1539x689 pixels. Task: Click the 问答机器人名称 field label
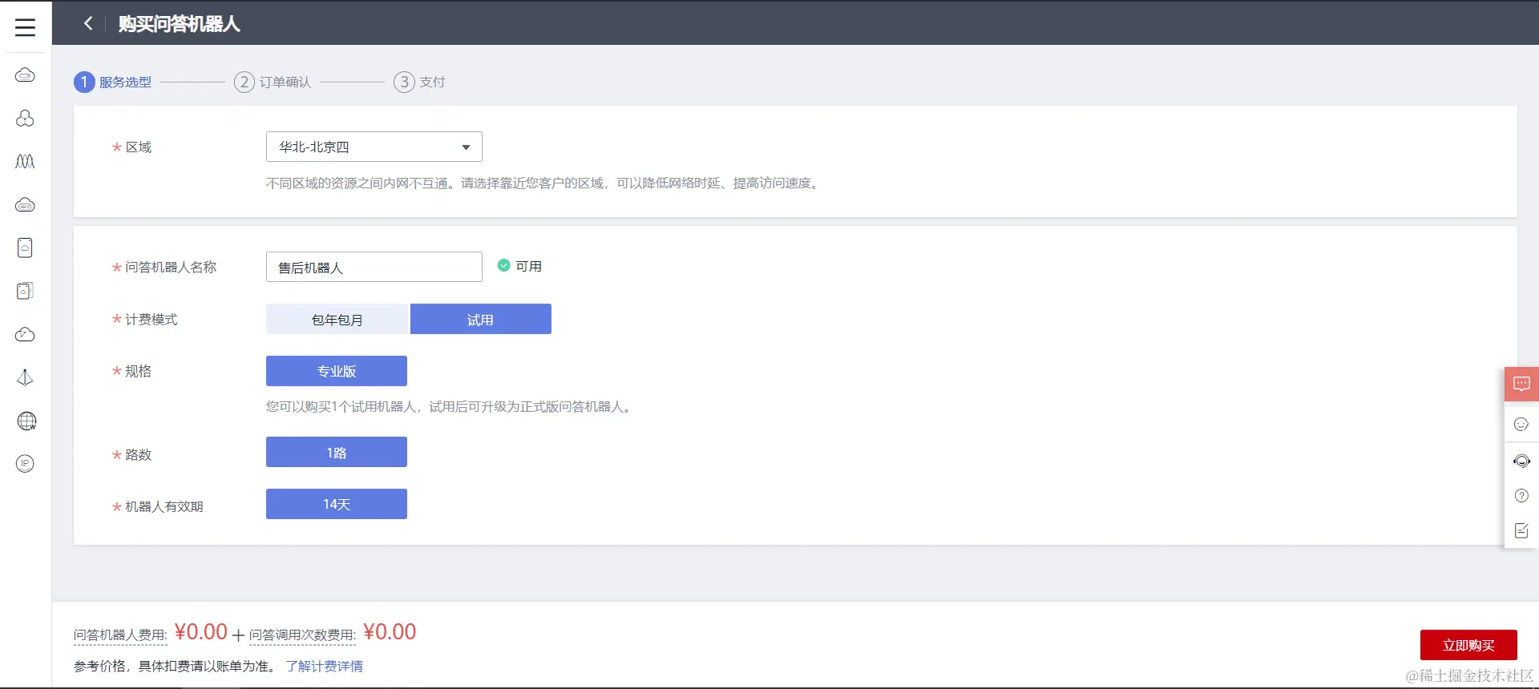[171, 267]
